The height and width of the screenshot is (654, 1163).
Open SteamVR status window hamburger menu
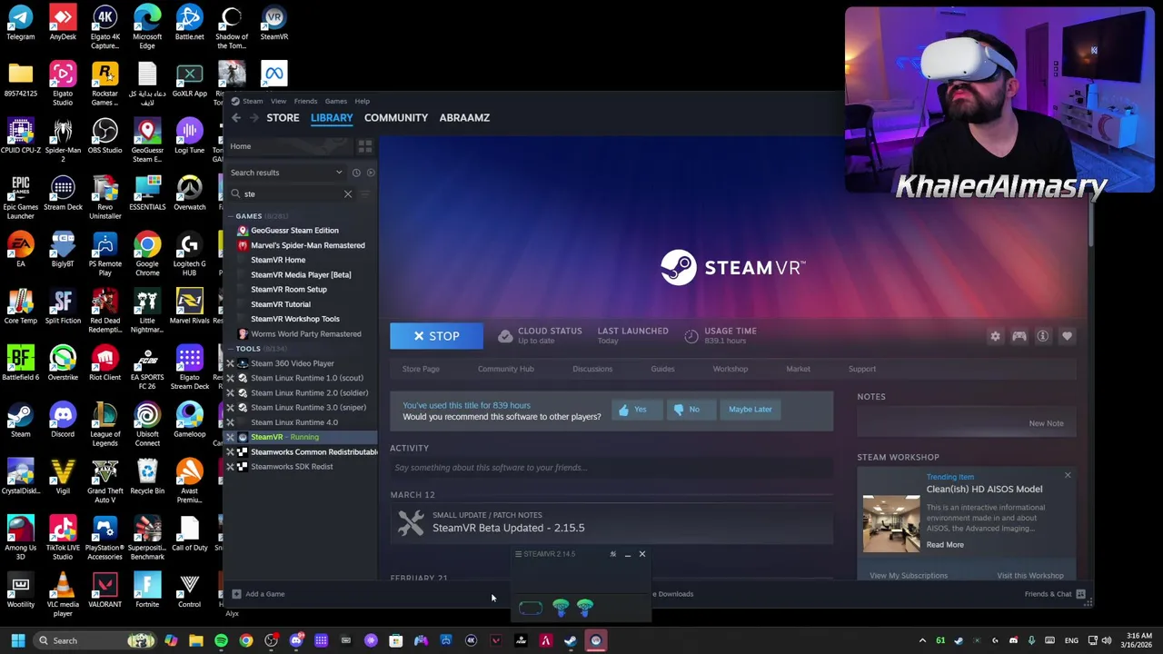tap(519, 554)
